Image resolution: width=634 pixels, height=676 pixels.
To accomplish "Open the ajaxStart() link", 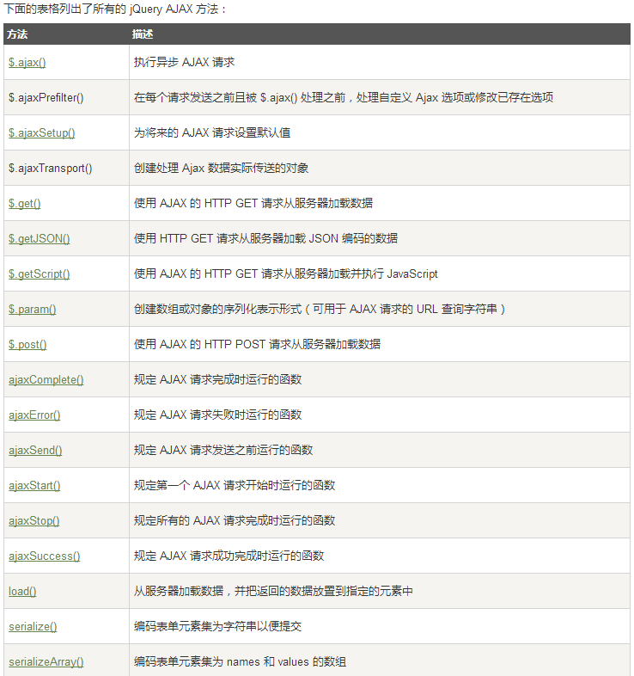I will point(34,486).
